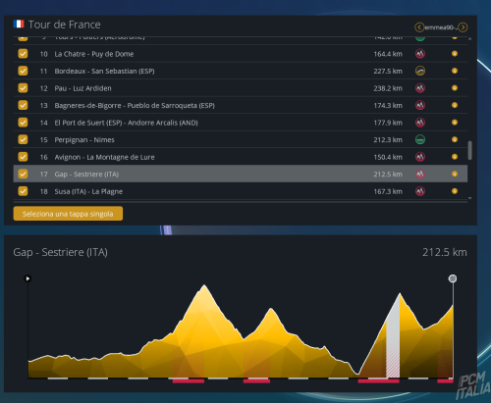Go to previous variant with left arrow
Image resolution: width=491 pixels, height=403 pixels.
419,27
